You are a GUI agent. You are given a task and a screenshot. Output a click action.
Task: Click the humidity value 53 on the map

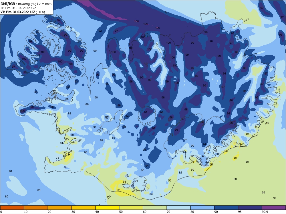coord(124,181)
